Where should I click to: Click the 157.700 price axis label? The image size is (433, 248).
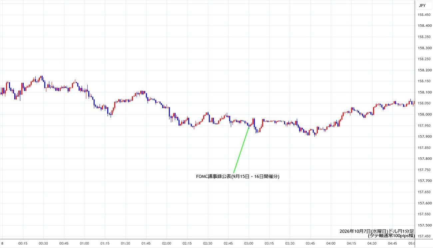[424, 181]
